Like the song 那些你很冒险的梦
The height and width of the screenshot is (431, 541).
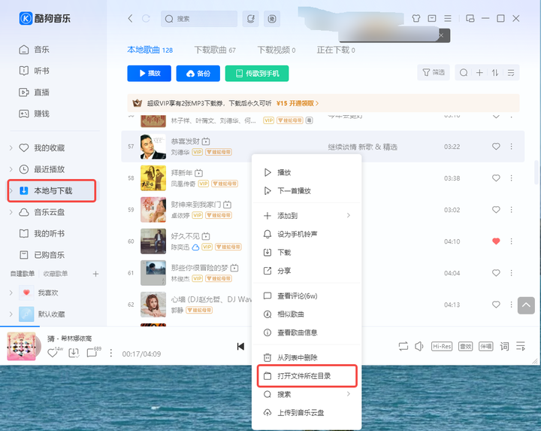(496, 273)
